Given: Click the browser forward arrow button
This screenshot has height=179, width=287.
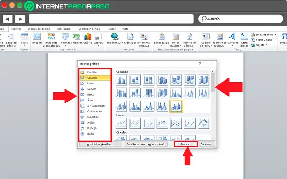Looking at the screenshot, I should [x=20, y=19].
